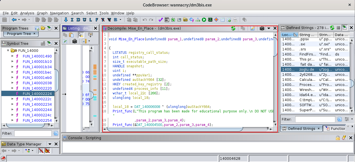
Task: Sort by the String column header
Action: point(307,35)
